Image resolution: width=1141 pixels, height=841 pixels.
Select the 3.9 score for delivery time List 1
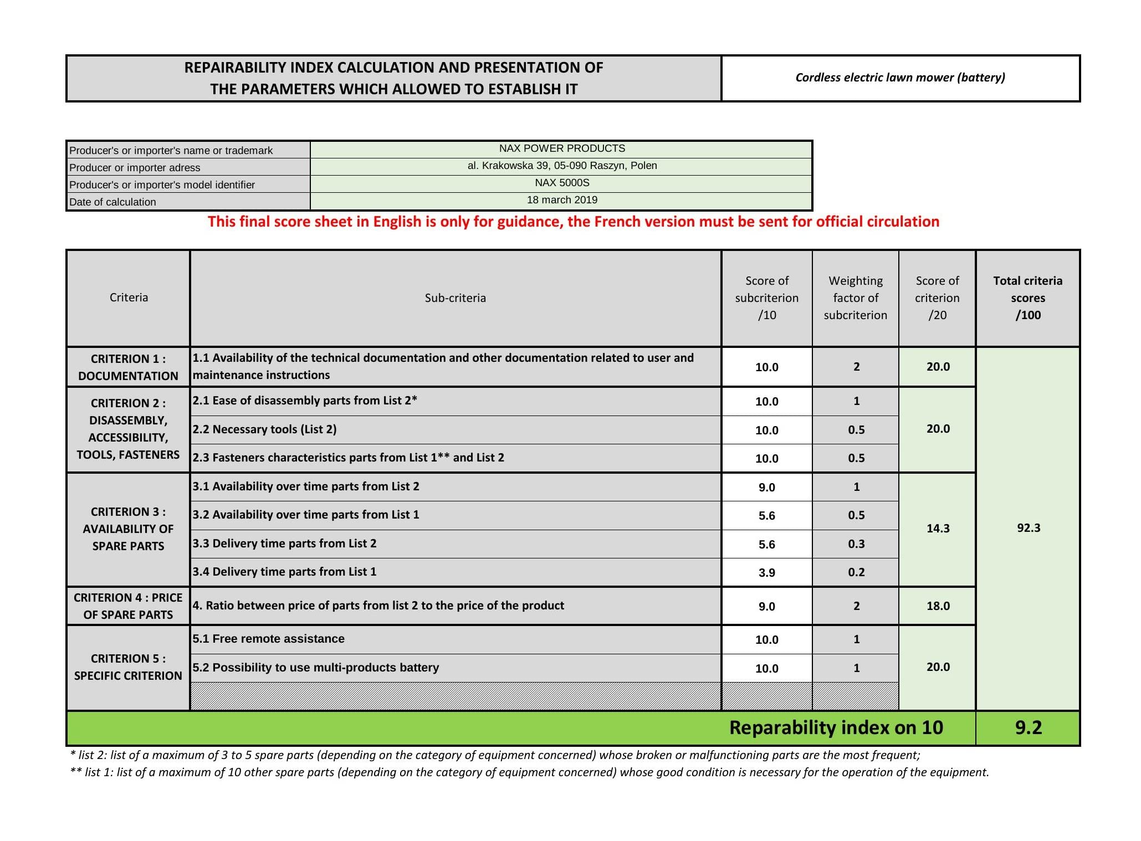coord(766,573)
